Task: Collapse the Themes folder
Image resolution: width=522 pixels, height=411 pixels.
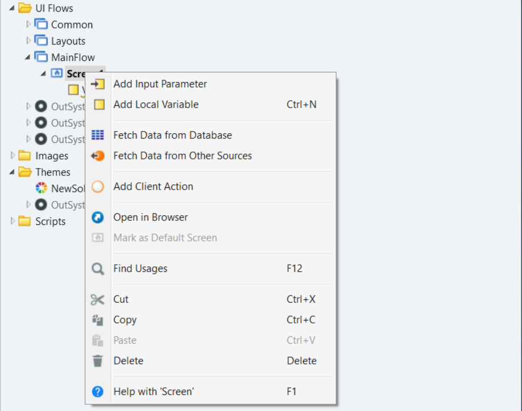Action: coord(12,172)
